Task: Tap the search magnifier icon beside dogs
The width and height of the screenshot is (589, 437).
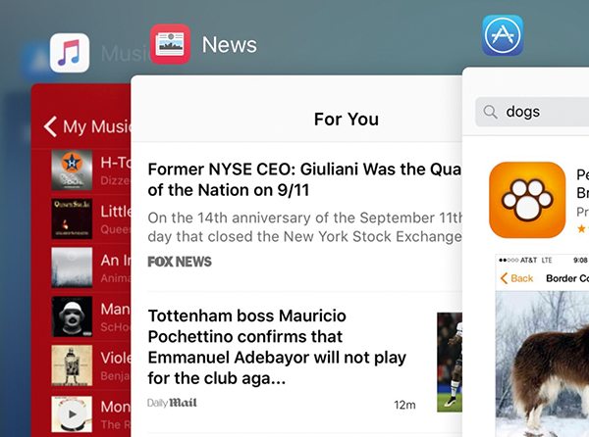Action: 490,112
